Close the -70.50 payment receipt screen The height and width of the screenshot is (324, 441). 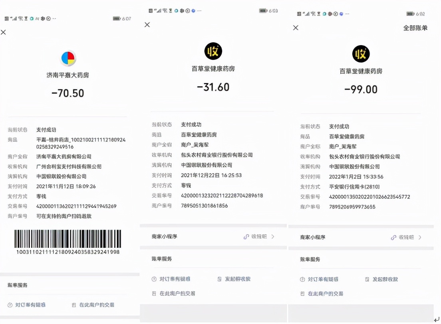3,32
